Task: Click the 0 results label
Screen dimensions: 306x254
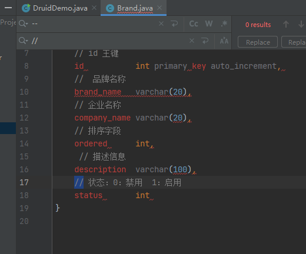Action: point(258,25)
